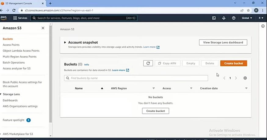The image size is (267, 140).
Task: Go to next page of buckets
Action: [x=236, y=78]
